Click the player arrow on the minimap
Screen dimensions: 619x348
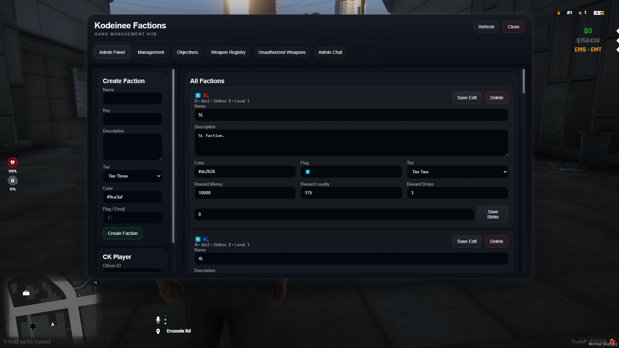point(53,324)
